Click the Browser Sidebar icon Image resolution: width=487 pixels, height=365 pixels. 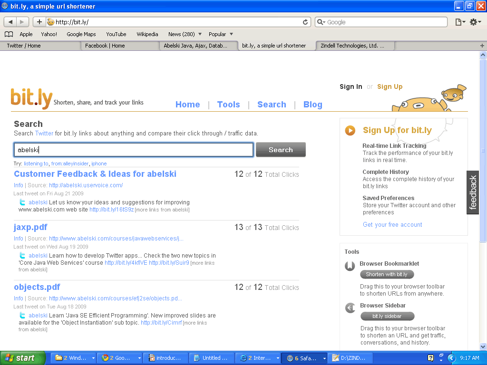[x=350, y=308]
